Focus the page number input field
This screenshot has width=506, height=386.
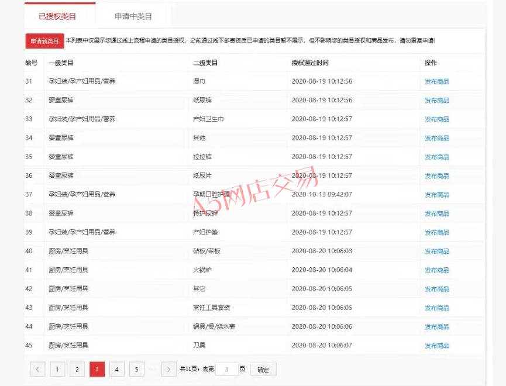pos(226,369)
